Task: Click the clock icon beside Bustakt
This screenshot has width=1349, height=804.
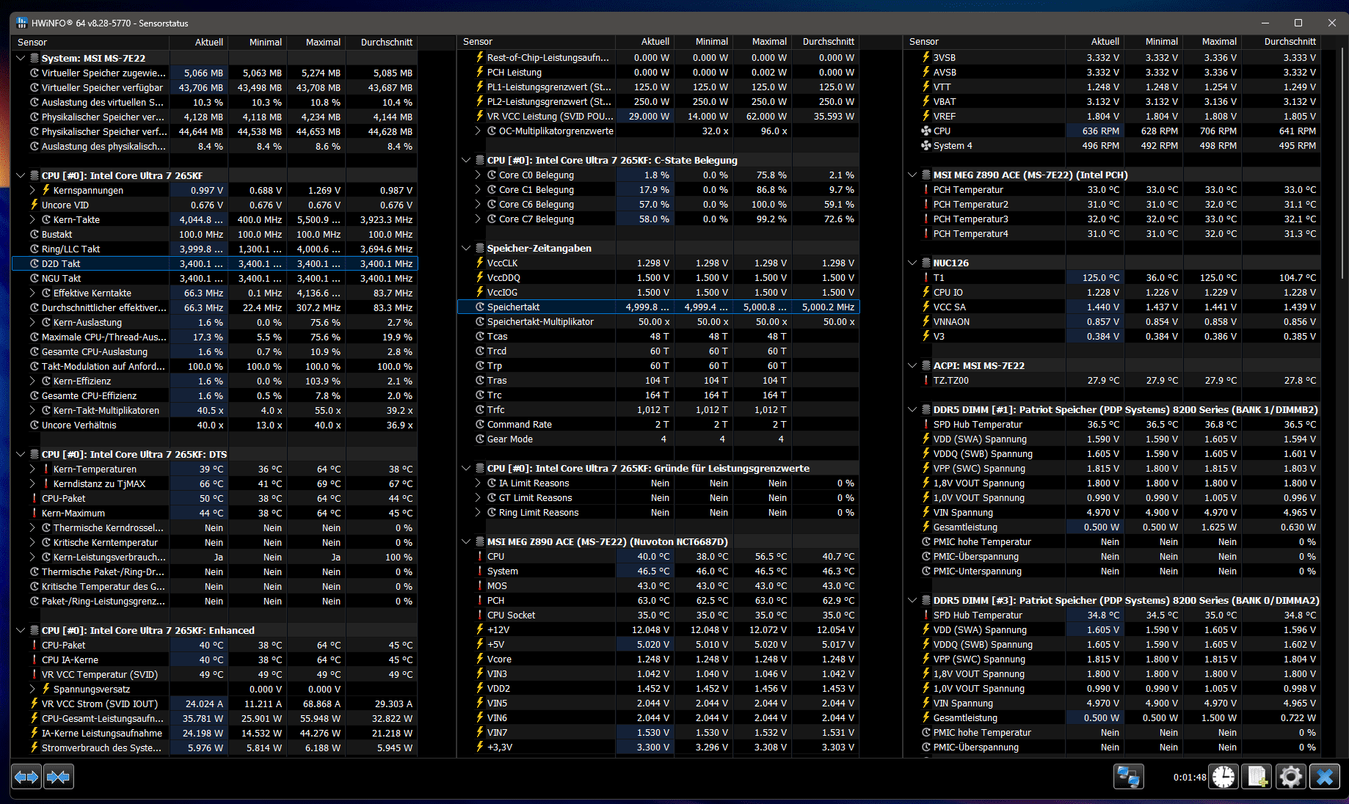Action: coord(34,234)
